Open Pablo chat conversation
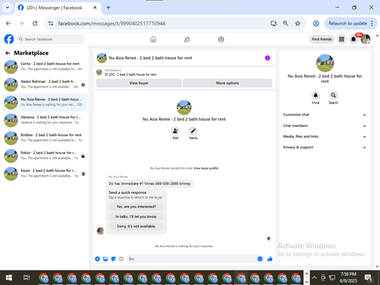Image resolution: width=380 pixels, height=285 pixels. [45, 156]
